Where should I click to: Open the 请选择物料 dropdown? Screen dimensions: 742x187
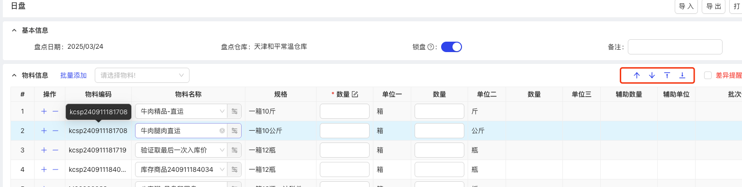point(142,75)
